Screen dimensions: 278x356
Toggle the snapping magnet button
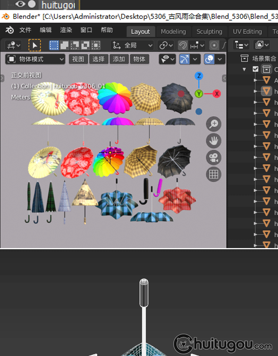(x=183, y=46)
